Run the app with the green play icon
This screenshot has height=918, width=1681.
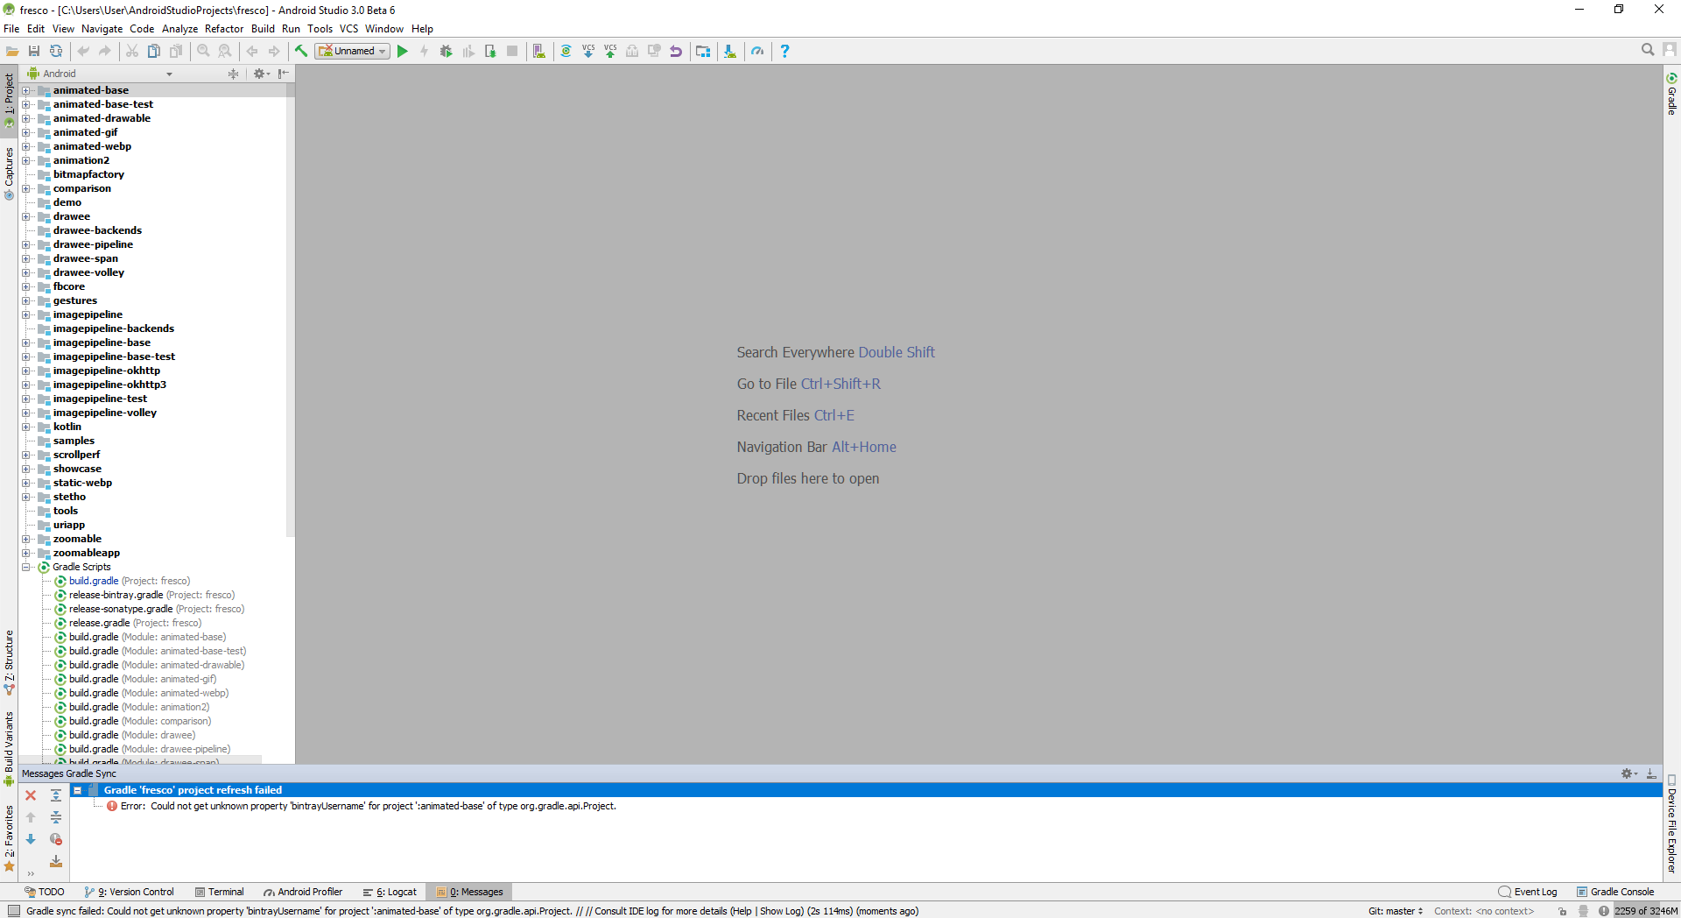(x=403, y=51)
